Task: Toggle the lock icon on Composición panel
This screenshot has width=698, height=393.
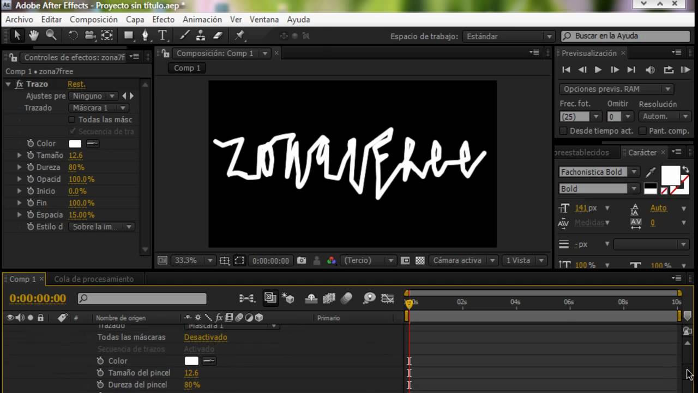Action: (x=165, y=53)
